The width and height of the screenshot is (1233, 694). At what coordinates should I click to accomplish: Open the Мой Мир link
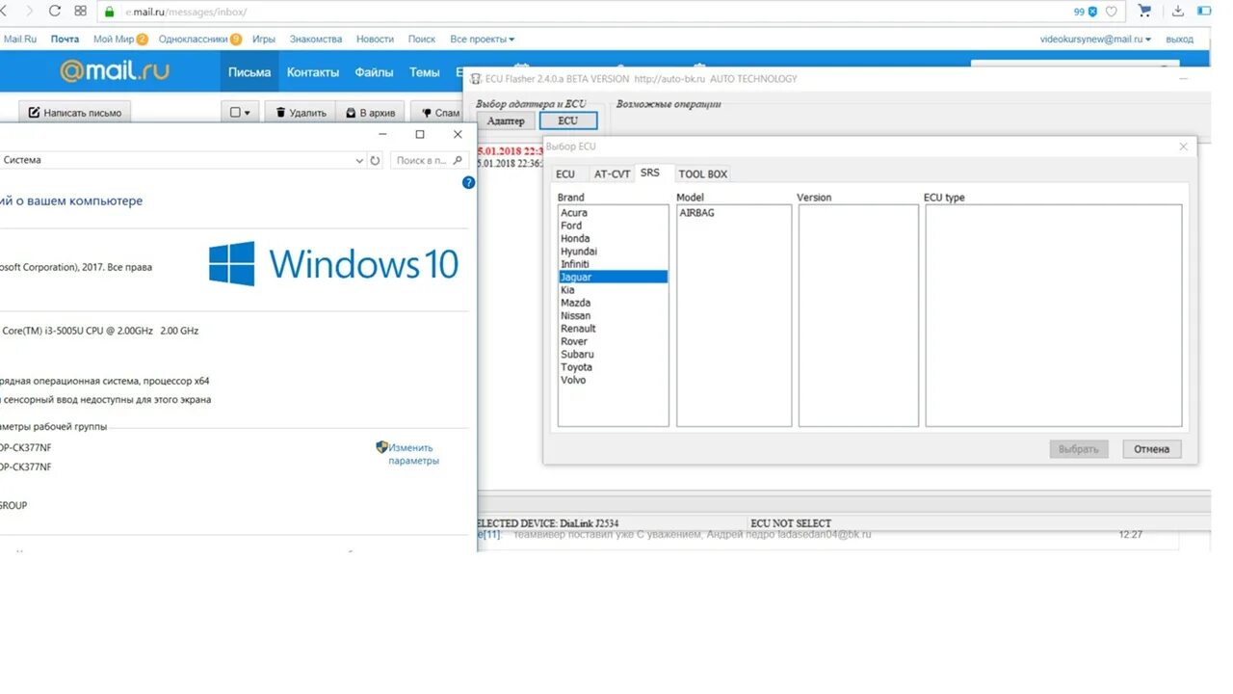(x=114, y=40)
